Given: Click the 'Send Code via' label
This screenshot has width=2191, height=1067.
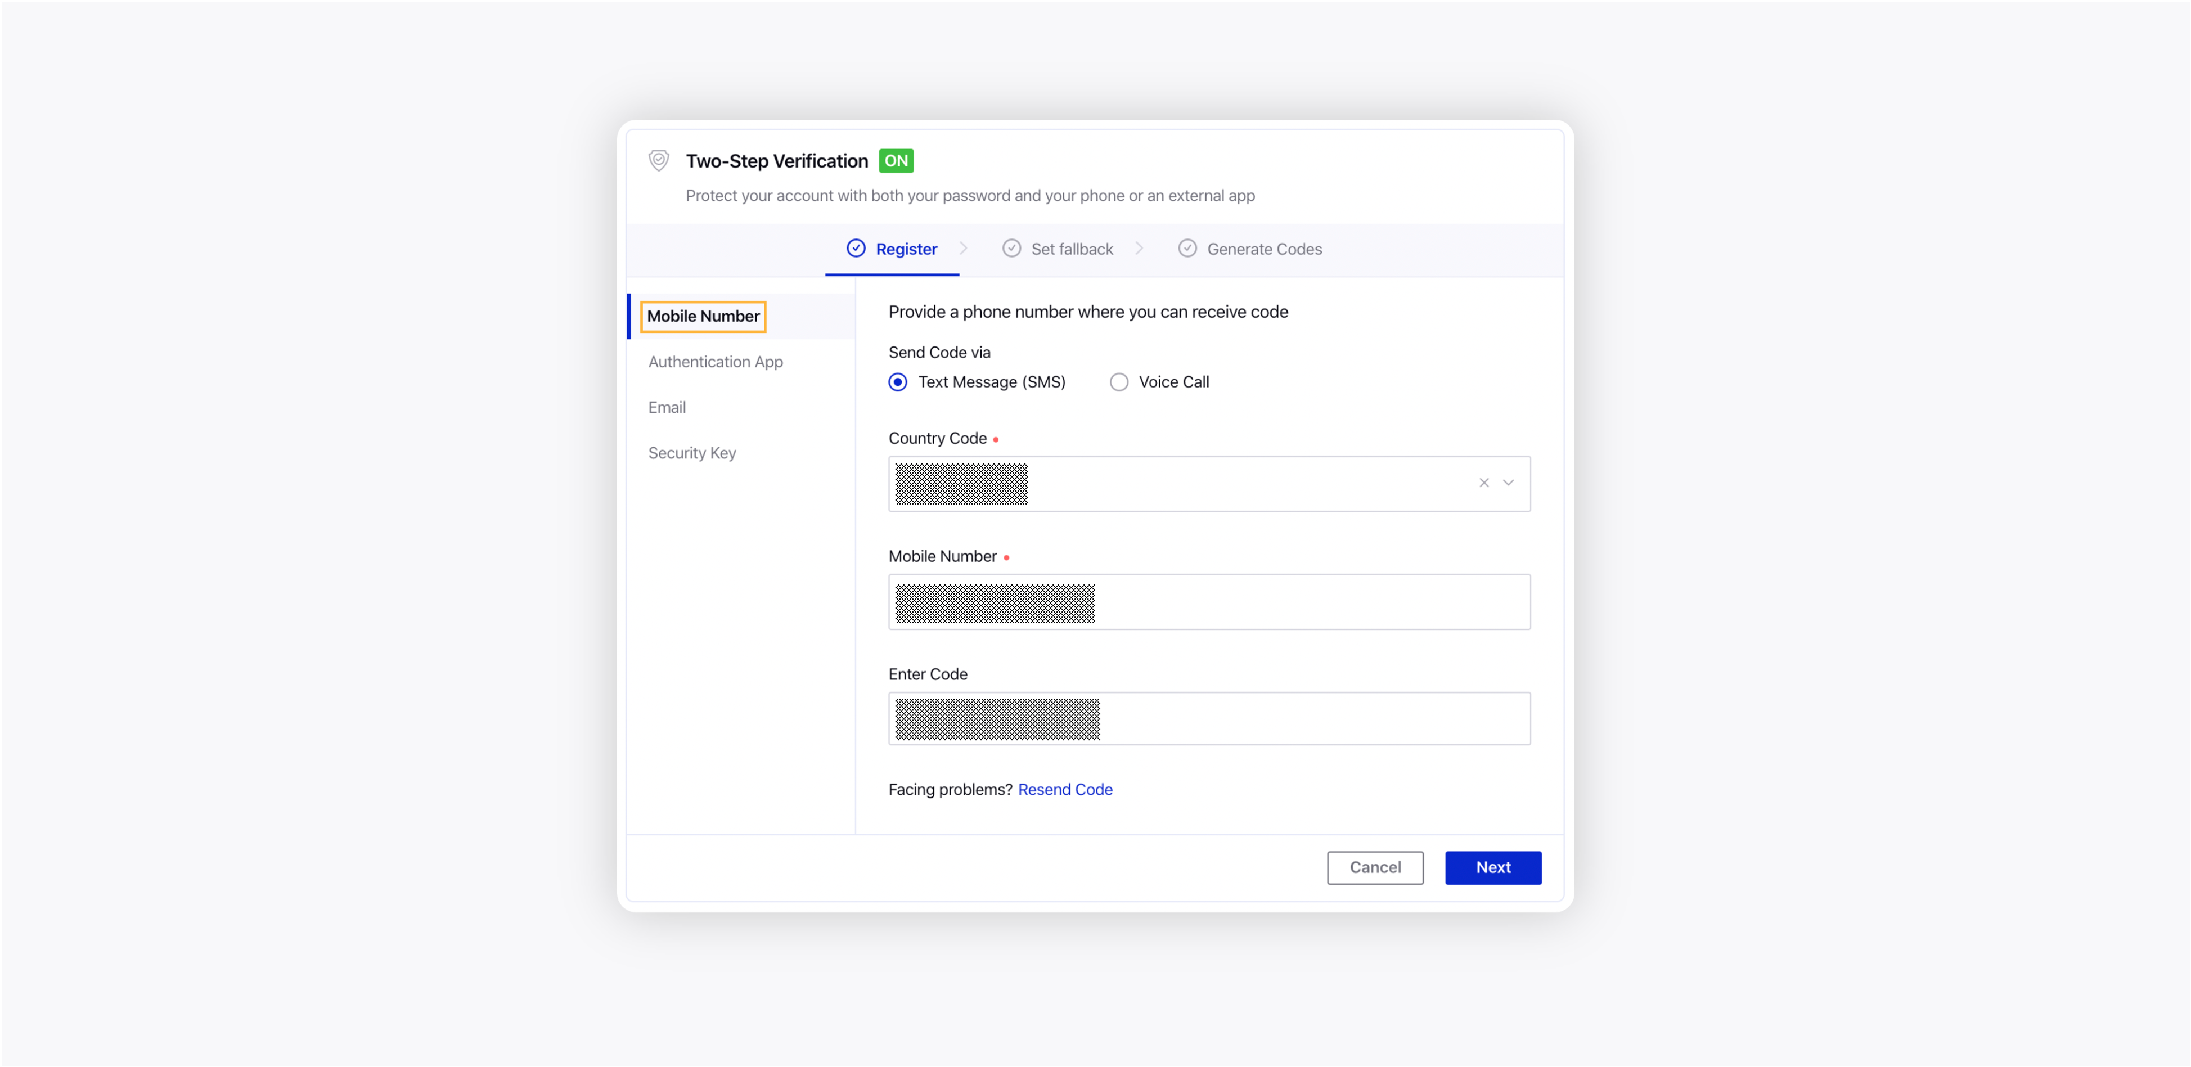Looking at the screenshot, I should tap(939, 352).
